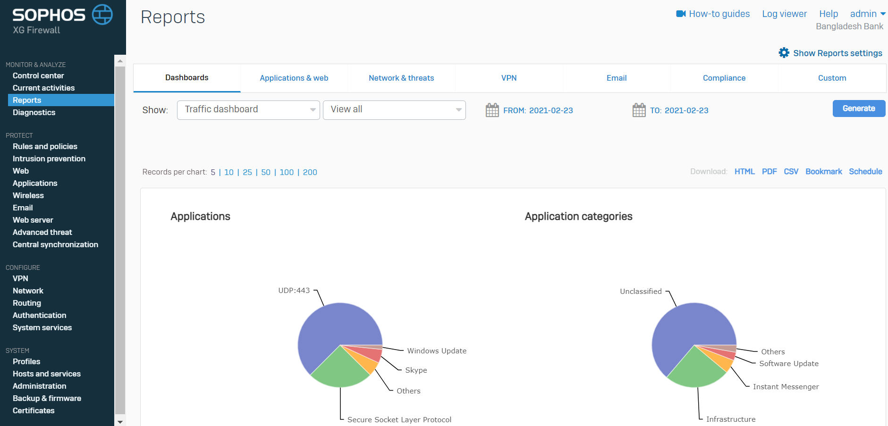888x426 pixels.
Task: Open the View all dropdown
Action: coord(394,110)
